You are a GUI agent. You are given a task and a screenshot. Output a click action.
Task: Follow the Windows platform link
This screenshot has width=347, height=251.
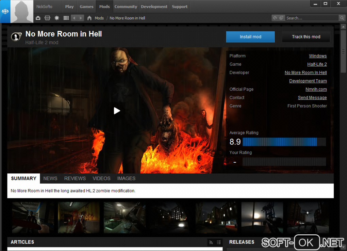coord(318,56)
